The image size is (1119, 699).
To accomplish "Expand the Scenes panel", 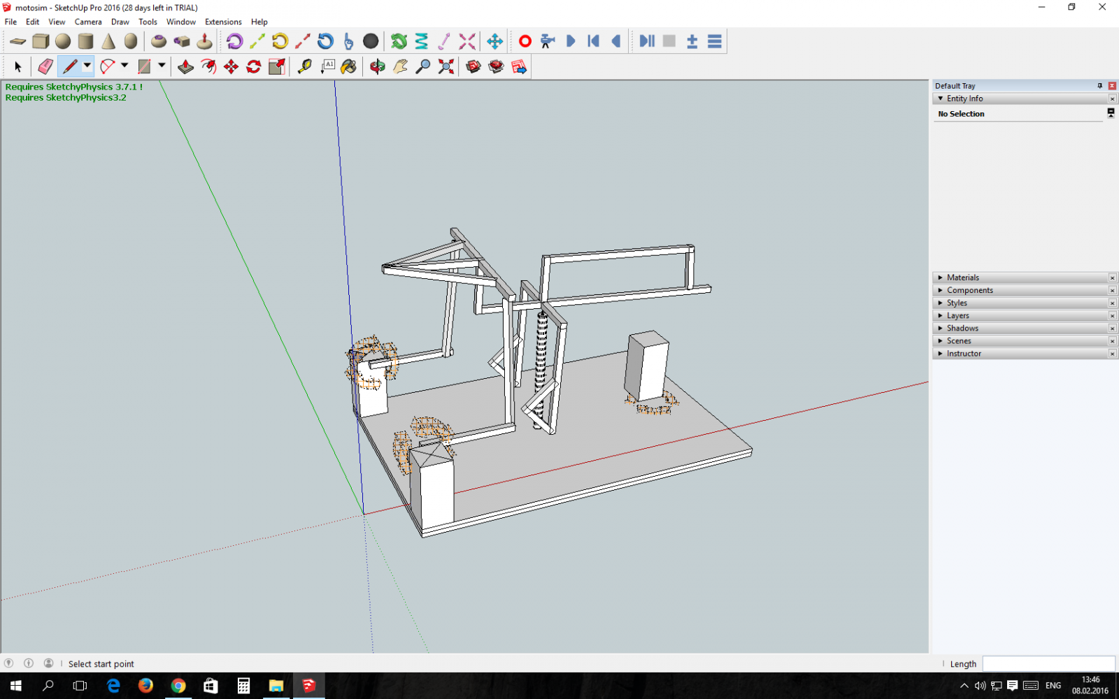I will pyautogui.click(x=941, y=340).
